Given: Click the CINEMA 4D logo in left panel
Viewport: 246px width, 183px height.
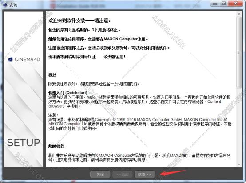Looking at the screenshot, I should [x=24, y=59].
